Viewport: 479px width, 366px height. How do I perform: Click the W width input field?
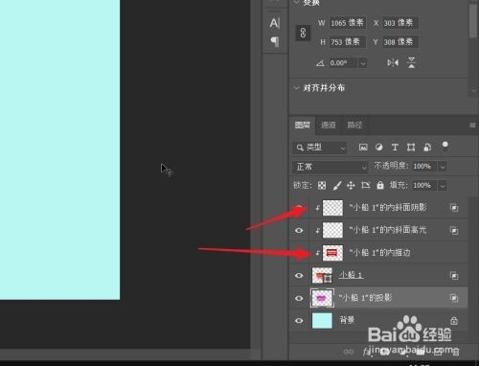click(x=348, y=23)
